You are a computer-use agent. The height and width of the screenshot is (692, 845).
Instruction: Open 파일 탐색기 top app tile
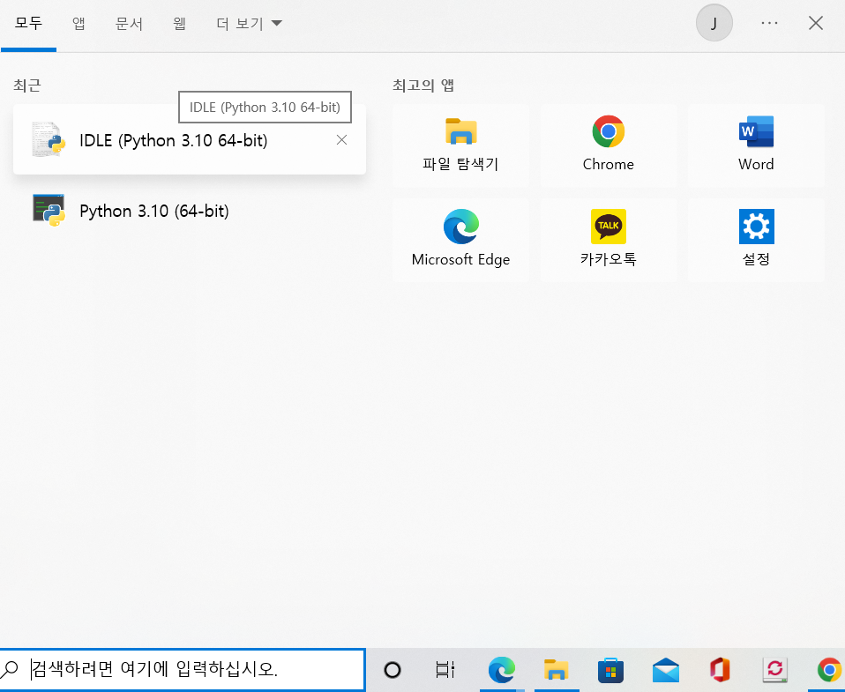[460, 145]
